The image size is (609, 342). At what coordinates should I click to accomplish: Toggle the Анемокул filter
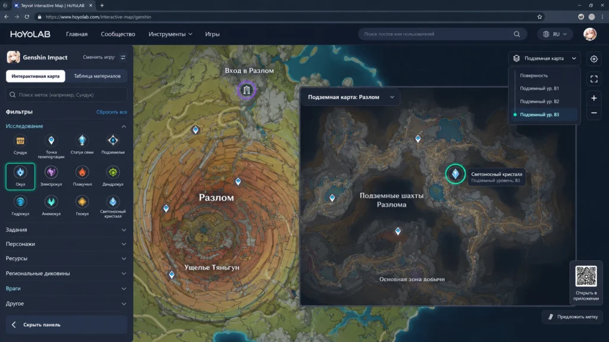click(x=51, y=206)
